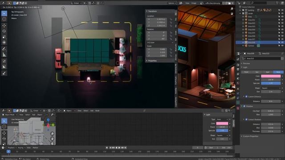Set light type to Spot

click(x=268, y=72)
